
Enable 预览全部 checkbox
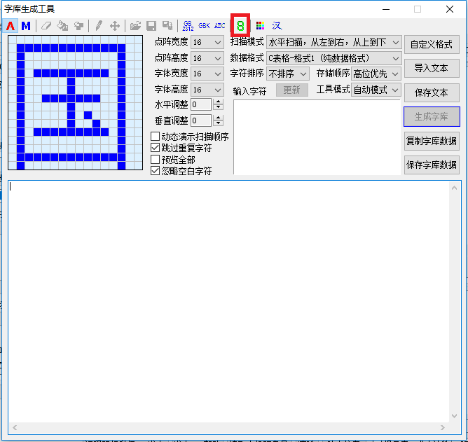[155, 160]
